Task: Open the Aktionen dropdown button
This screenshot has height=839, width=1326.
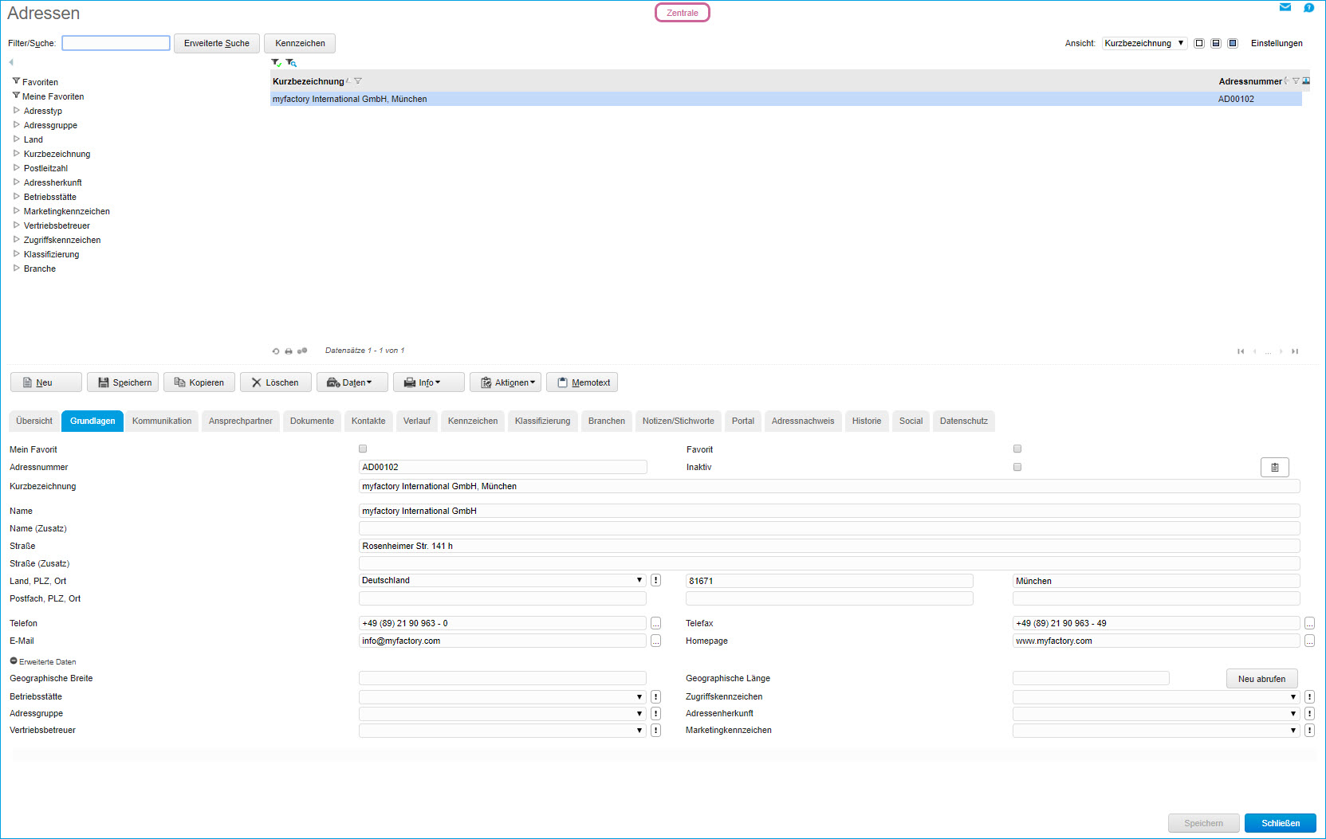Action: click(x=506, y=382)
